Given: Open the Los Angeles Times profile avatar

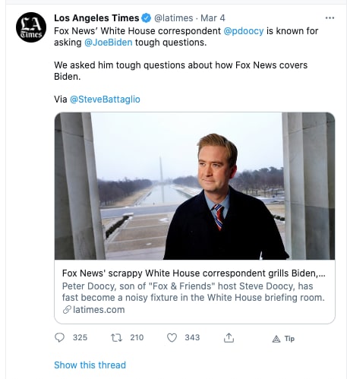Looking at the screenshot, I should coord(31,27).
